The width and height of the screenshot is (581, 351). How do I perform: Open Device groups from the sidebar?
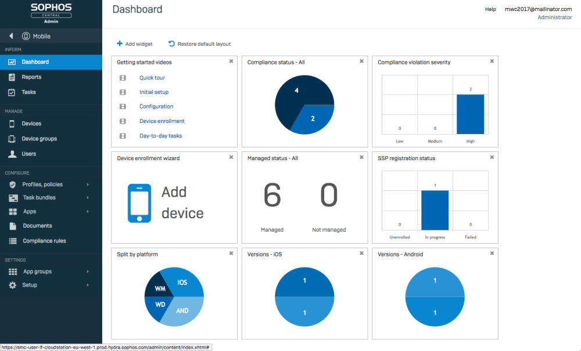39,139
